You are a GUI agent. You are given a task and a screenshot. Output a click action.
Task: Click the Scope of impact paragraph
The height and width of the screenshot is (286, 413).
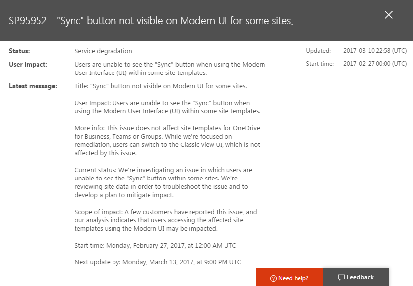(x=165, y=220)
